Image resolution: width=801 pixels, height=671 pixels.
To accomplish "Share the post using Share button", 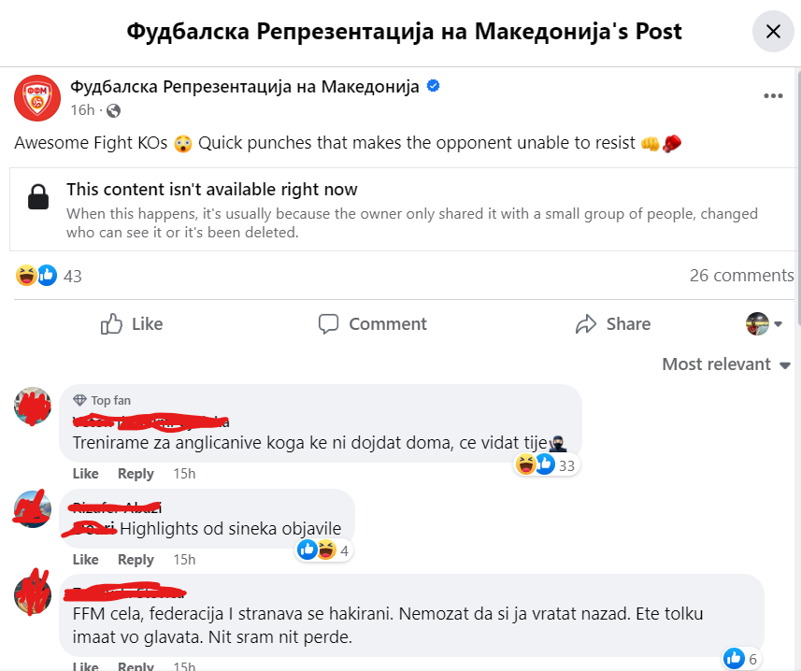I will click(x=613, y=323).
